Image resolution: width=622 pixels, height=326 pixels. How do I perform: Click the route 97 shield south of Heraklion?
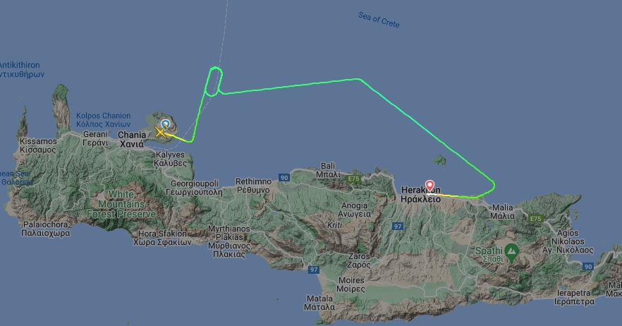pos(398,227)
